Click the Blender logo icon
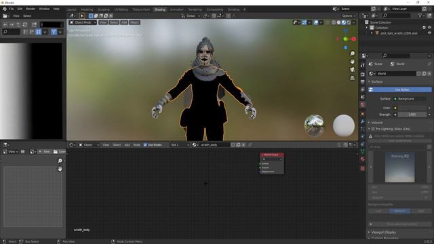 point(5,9)
